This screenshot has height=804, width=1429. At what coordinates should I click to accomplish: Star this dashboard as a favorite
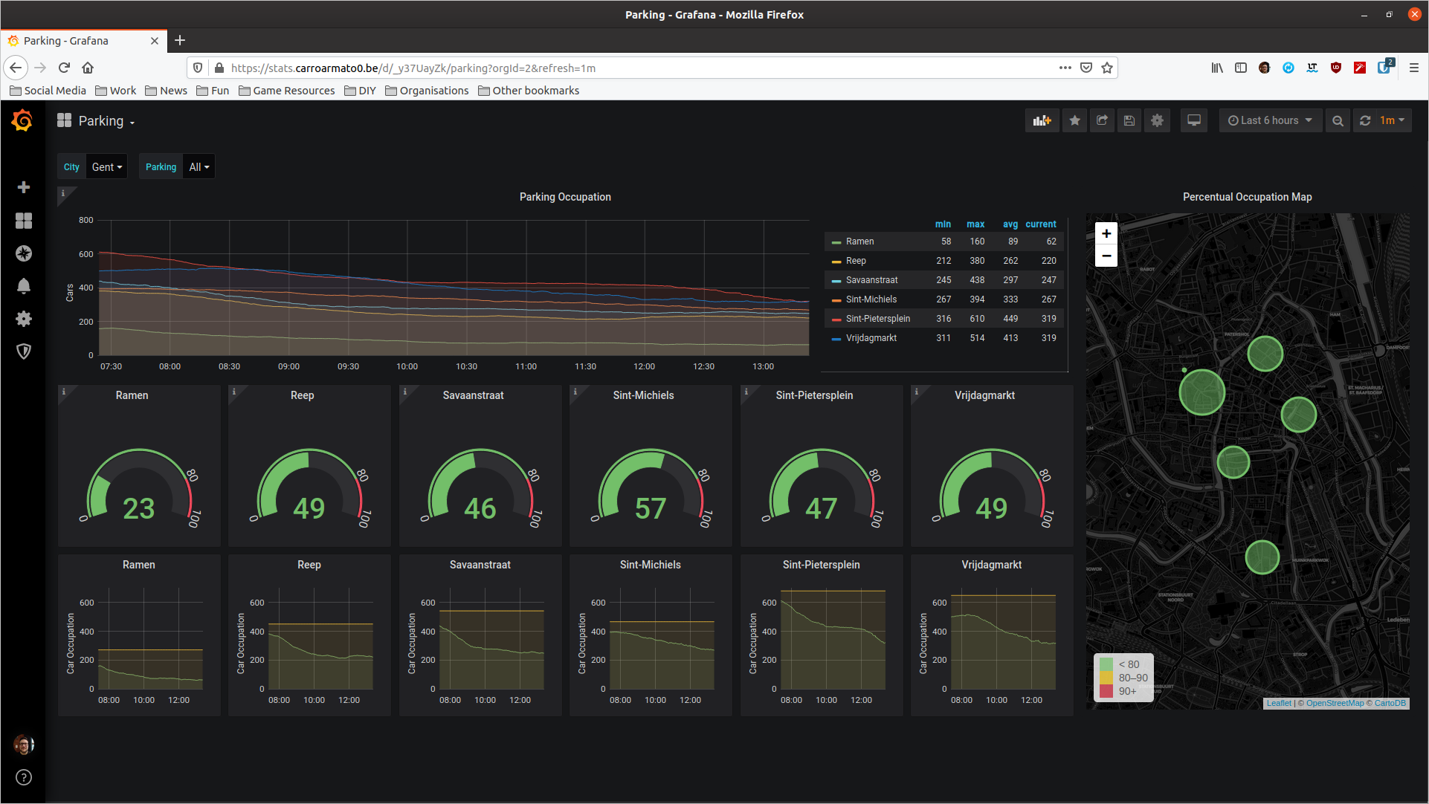(1074, 120)
